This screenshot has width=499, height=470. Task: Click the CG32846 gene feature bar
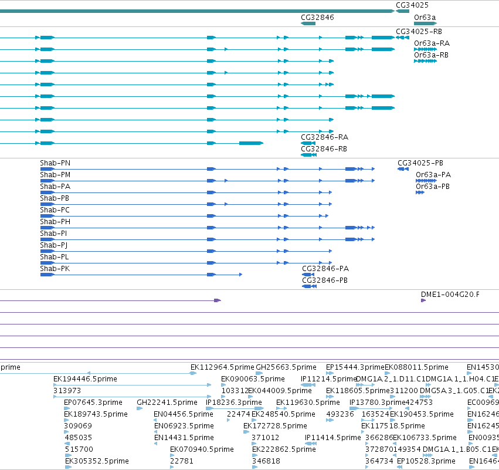[x=308, y=23]
